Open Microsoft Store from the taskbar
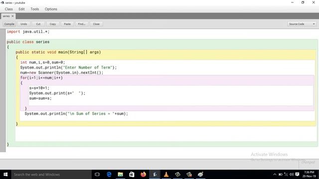The height and width of the screenshot is (179, 319). pyautogui.click(x=132, y=175)
